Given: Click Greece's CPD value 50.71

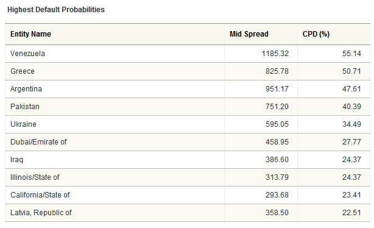Looking at the screenshot, I should (351, 71).
